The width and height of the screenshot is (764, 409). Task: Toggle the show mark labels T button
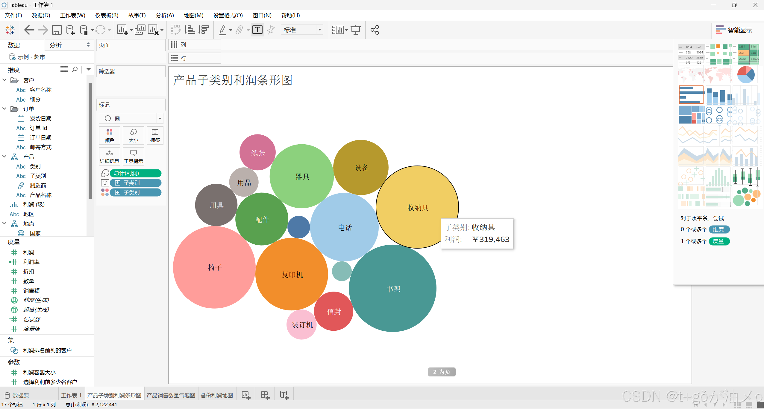pos(257,30)
